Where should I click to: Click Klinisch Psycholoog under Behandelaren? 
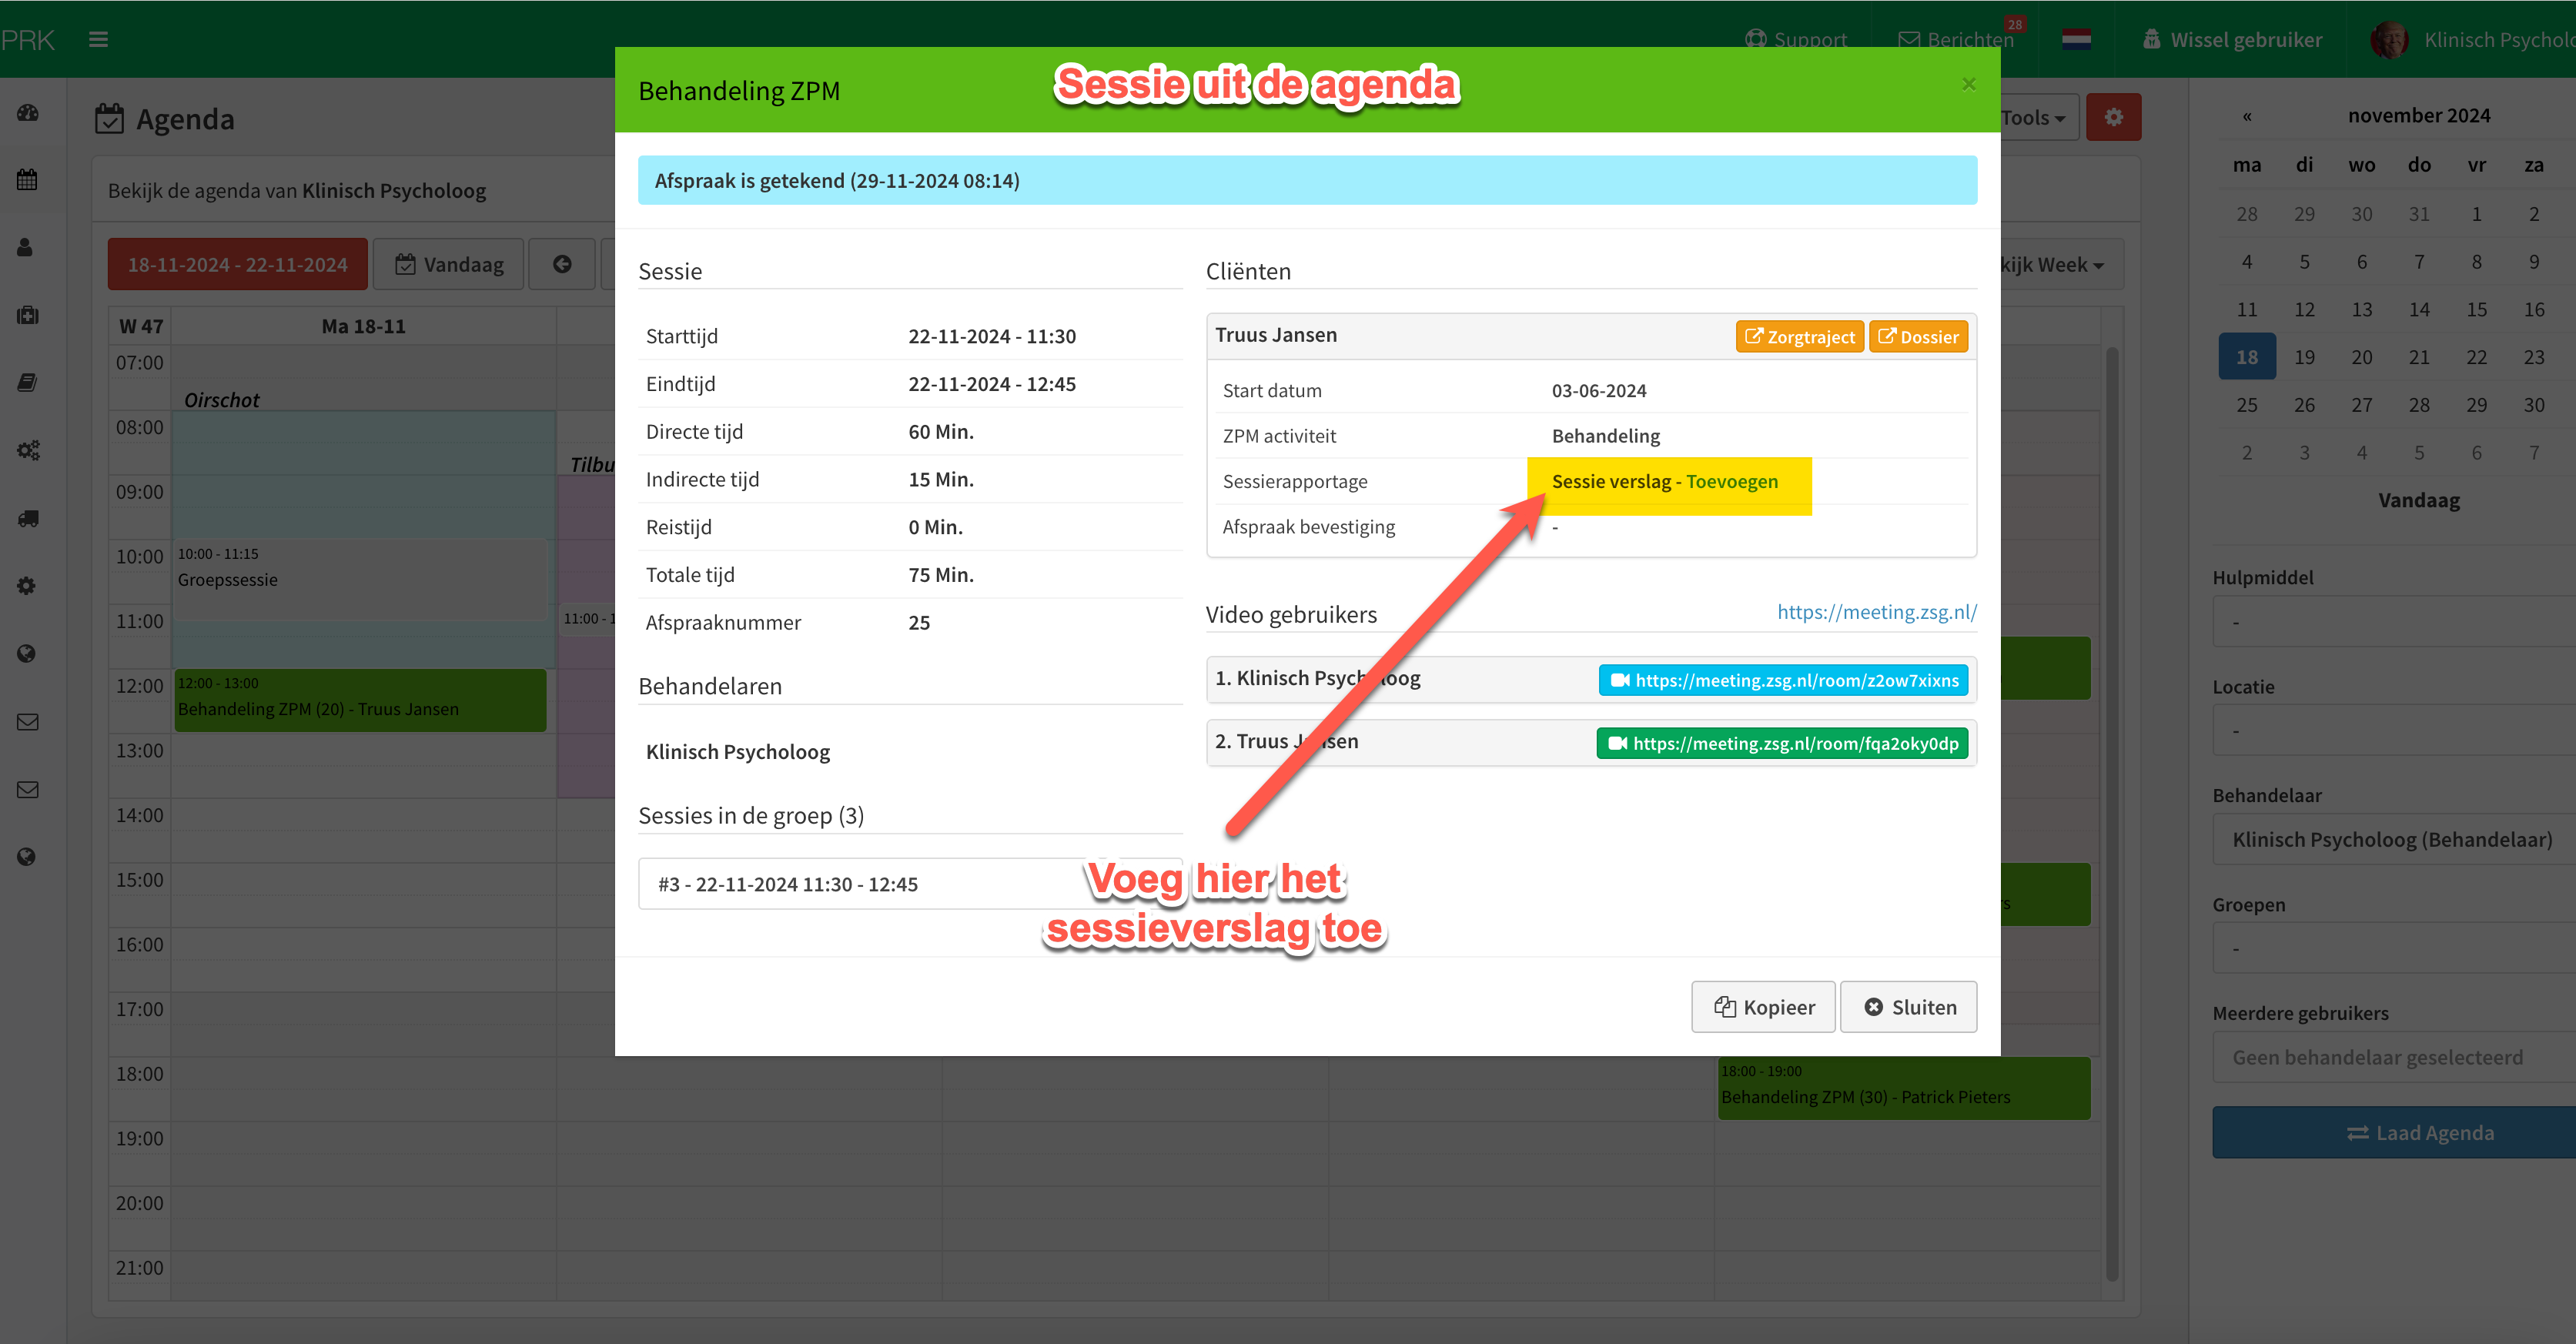tap(738, 752)
